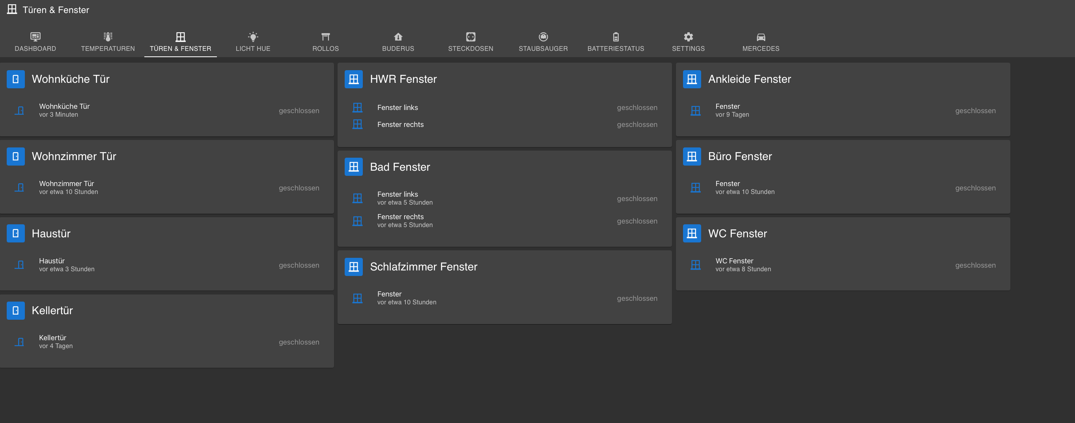Click geschlossen state in WC Fenster
The height and width of the screenshot is (423, 1075).
(x=975, y=265)
